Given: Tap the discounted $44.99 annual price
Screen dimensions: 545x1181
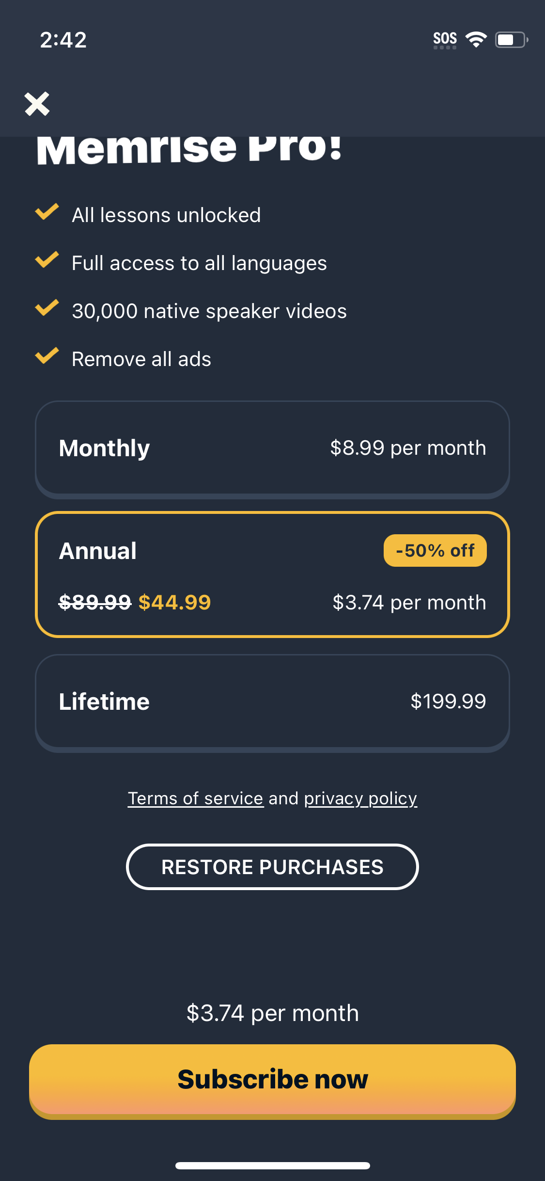Looking at the screenshot, I should pyautogui.click(x=174, y=603).
